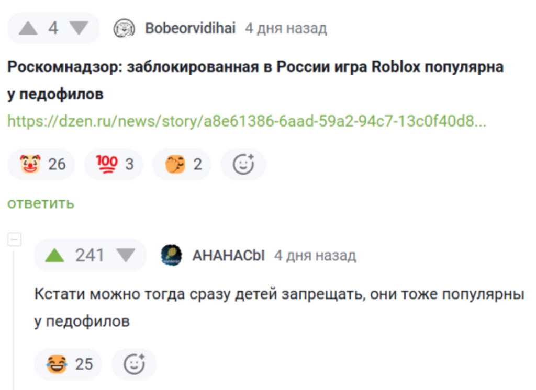
Task: Open Bobeorvidihai's profile by username
Action: coord(190,28)
